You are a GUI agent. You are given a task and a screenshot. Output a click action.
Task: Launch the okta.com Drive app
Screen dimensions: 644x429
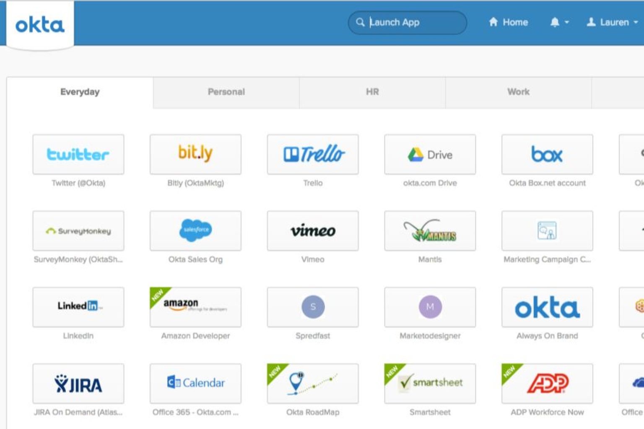pos(430,154)
